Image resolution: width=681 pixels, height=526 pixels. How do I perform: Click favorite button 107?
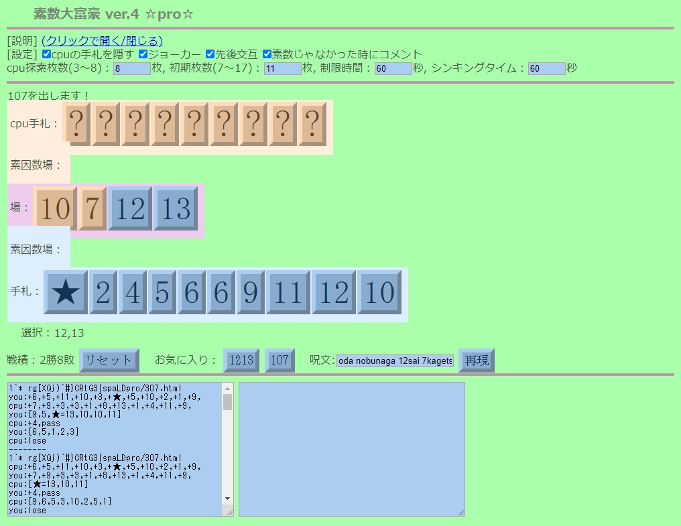pyautogui.click(x=280, y=360)
